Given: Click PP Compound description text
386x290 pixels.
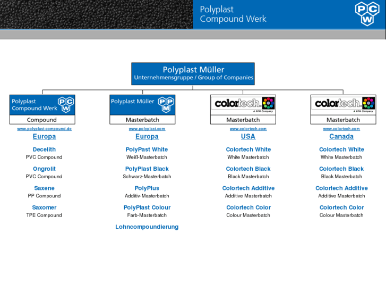Looking at the screenshot, I should pyautogui.click(x=44, y=196).
